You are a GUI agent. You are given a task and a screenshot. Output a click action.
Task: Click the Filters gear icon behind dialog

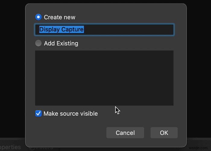(x=31, y=148)
